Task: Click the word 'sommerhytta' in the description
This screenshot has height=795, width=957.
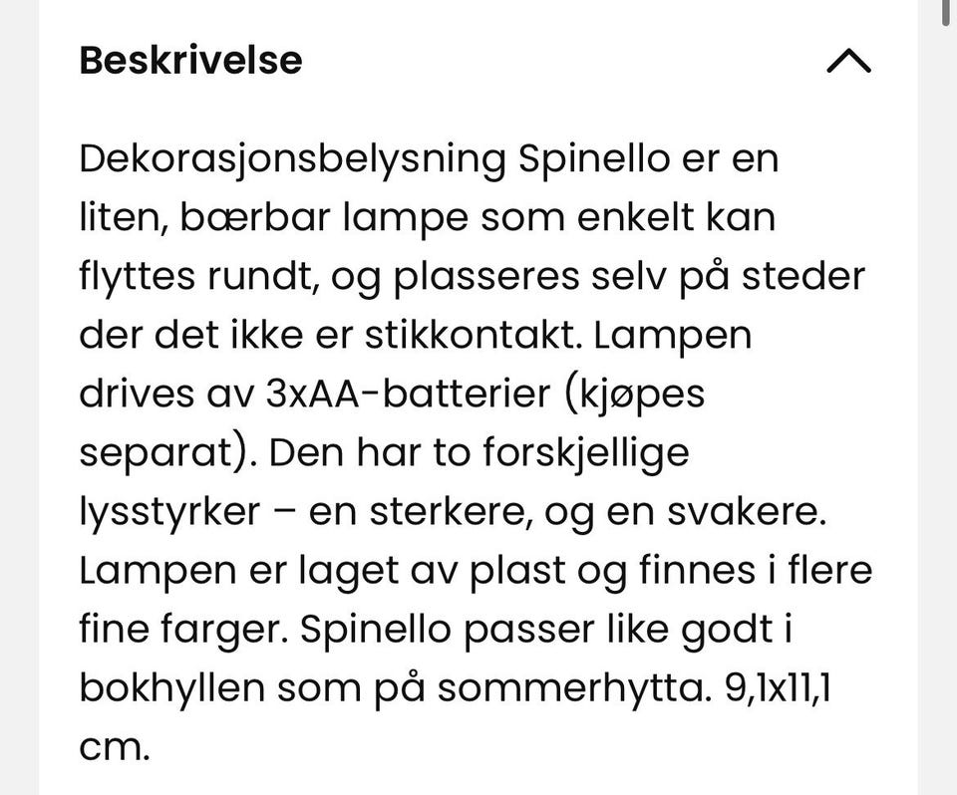Action: pyautogui.click(x=575, y=689)
